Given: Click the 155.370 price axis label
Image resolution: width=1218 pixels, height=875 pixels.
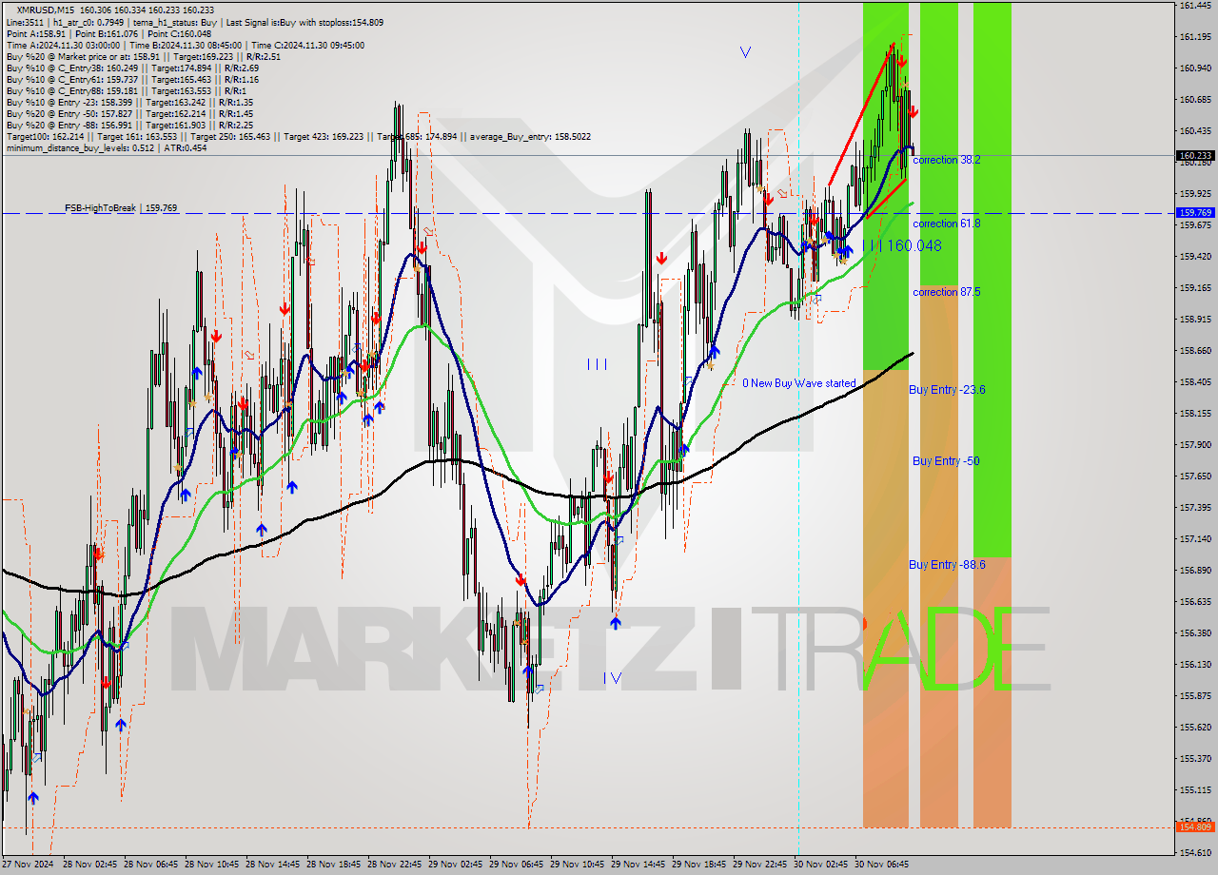Looking at the screenshot, I should [1195, 758].
